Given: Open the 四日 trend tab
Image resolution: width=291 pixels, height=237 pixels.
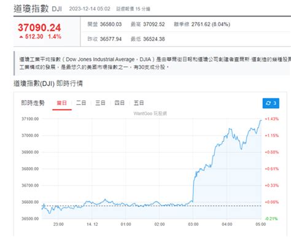Looking at the screenshot, I should (120, 103).
